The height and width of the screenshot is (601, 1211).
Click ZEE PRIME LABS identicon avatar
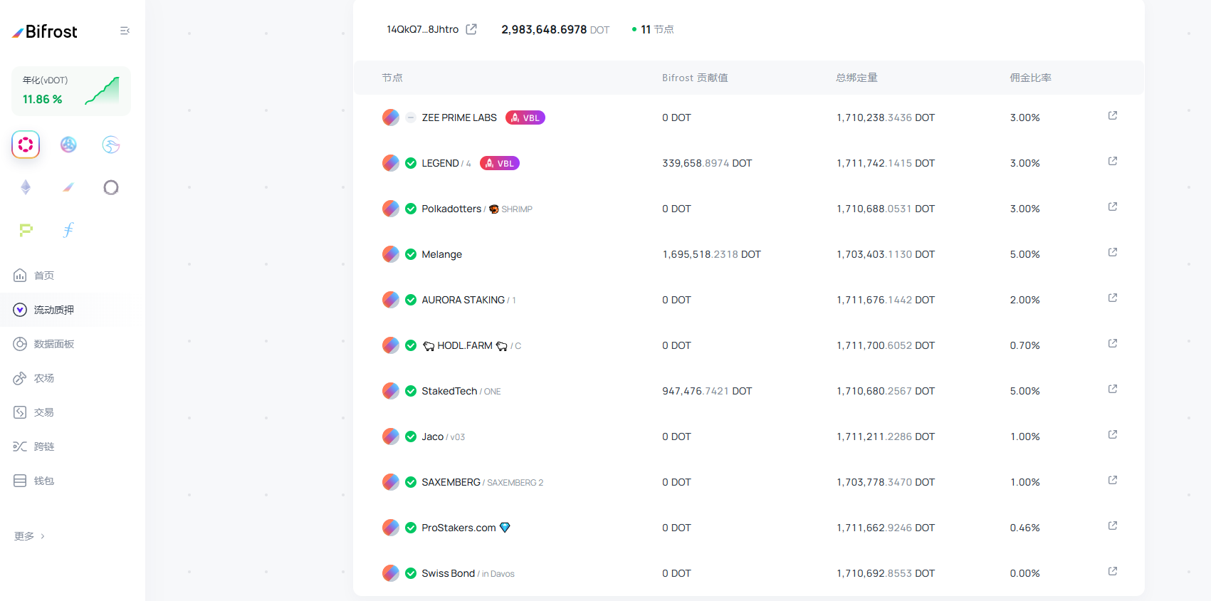[x=391, y=117]
